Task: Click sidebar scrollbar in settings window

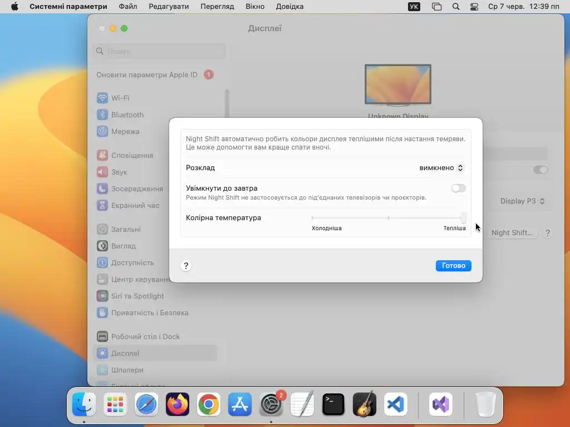Action: coord(227,103)
